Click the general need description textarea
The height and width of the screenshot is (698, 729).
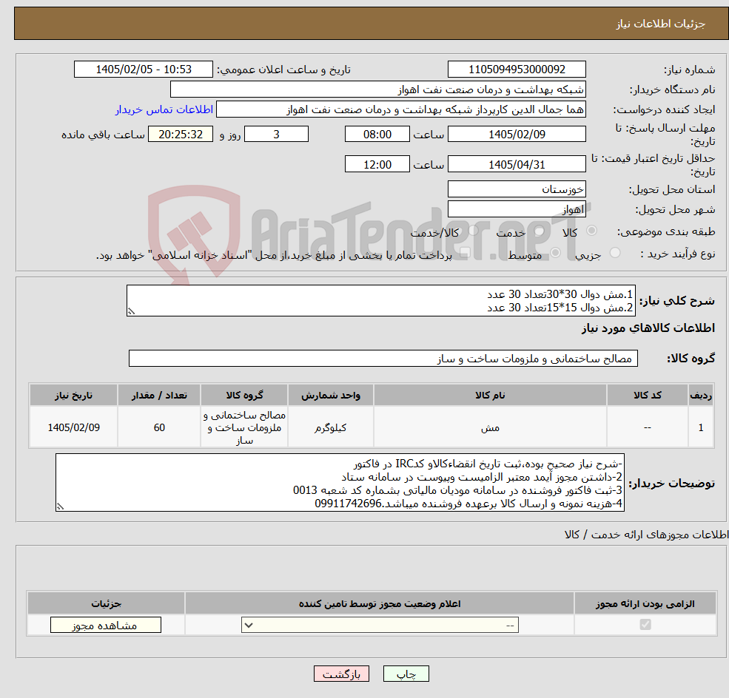tap(380, 300)
